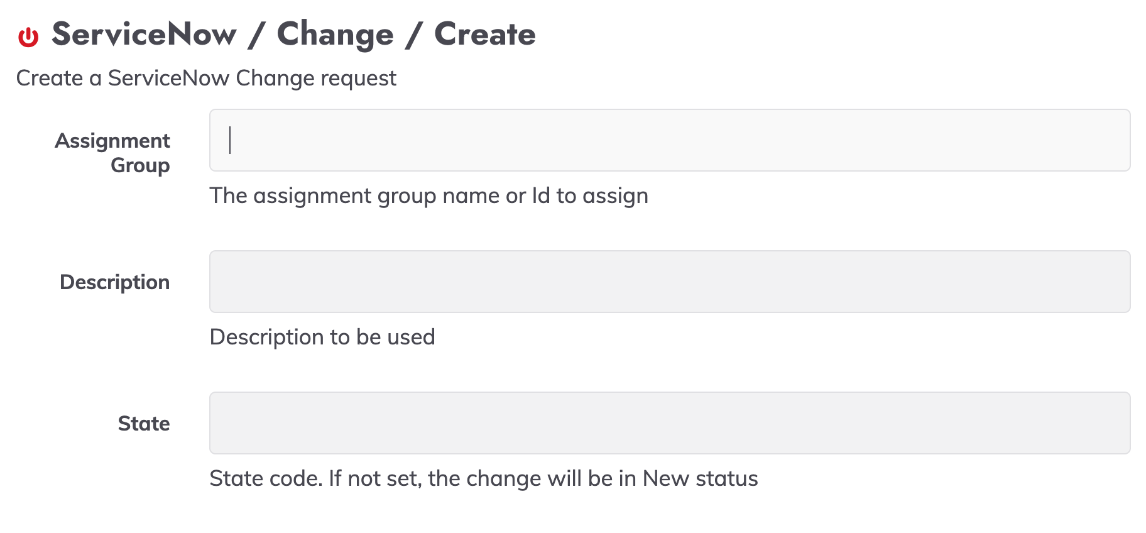
Task: Click the Assignment Group label
Action: pos(112,153)
